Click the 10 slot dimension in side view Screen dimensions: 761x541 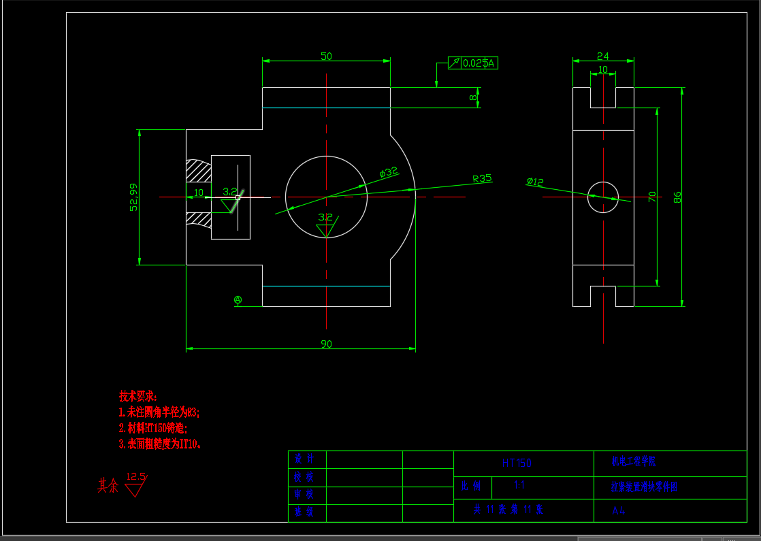(x=603, y=70)
